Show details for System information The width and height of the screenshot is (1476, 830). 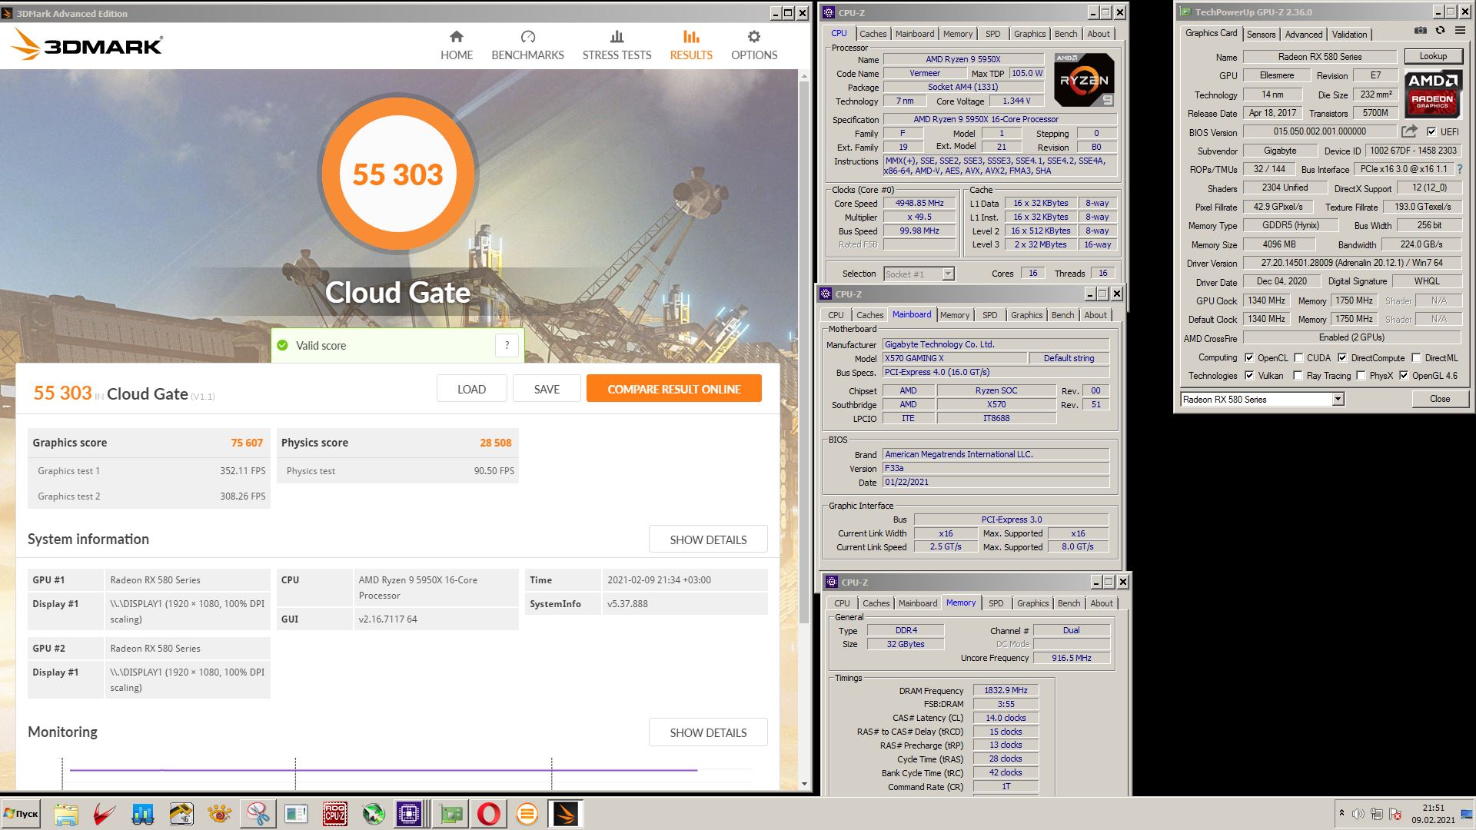[x=708, y=539]
